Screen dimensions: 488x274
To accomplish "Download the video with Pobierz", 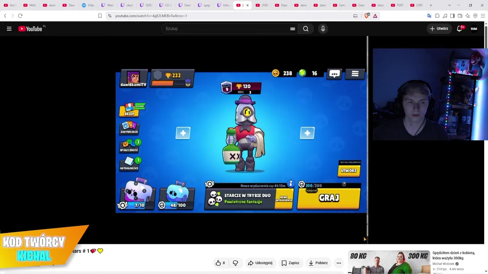I will (x=318, y=263).
